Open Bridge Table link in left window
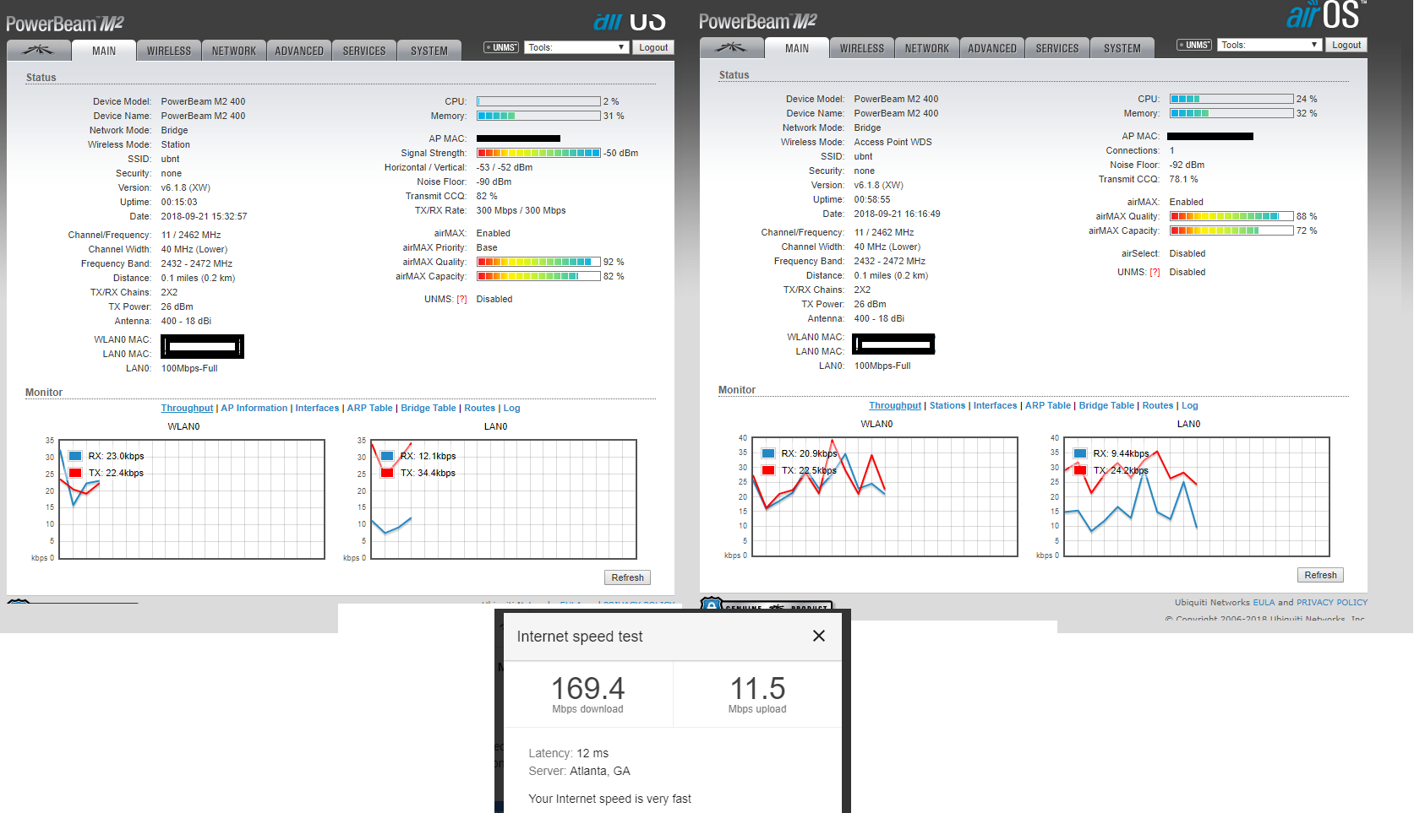 click(x=429, y=408)
